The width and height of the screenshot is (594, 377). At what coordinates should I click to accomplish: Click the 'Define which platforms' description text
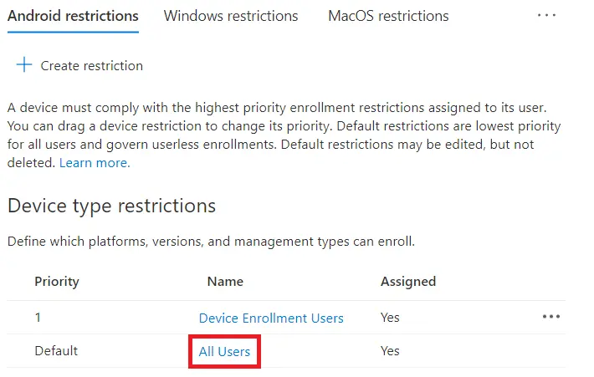211,242
